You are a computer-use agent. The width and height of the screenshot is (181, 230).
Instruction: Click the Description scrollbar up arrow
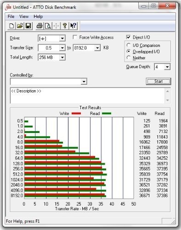click(168, 91)
